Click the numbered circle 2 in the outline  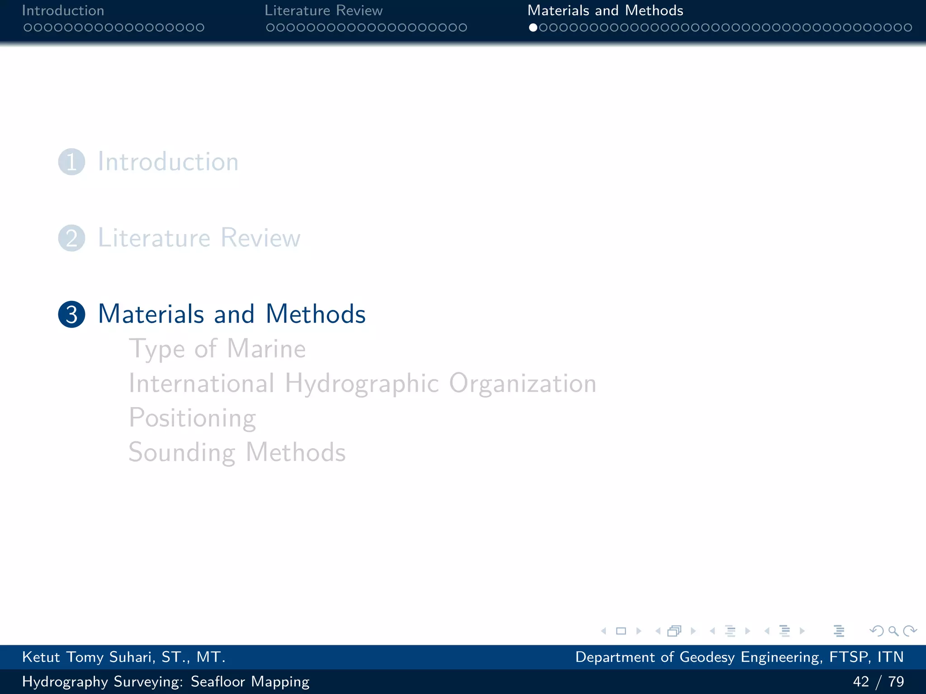pyautogui.click(x=71, y=238)
